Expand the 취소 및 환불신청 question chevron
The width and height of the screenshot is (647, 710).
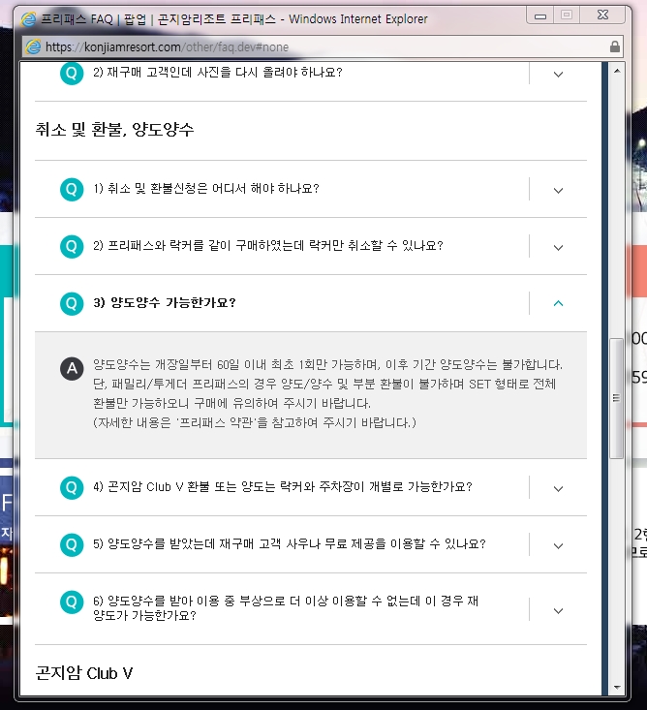tap(558, 191)
